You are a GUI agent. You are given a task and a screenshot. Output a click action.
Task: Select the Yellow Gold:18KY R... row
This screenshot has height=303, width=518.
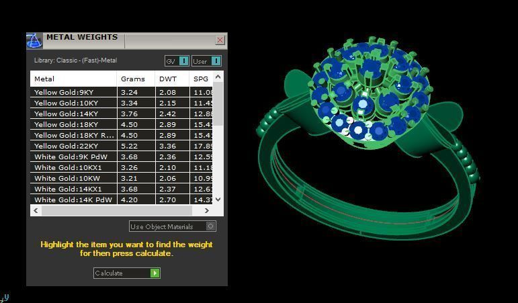pos(122,135)
